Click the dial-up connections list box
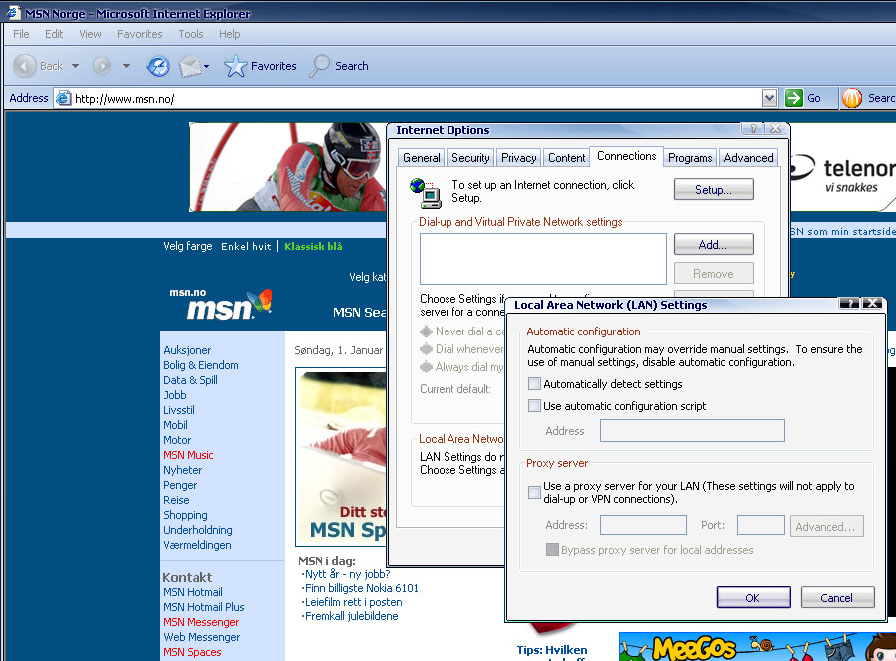 pos(542,259)
